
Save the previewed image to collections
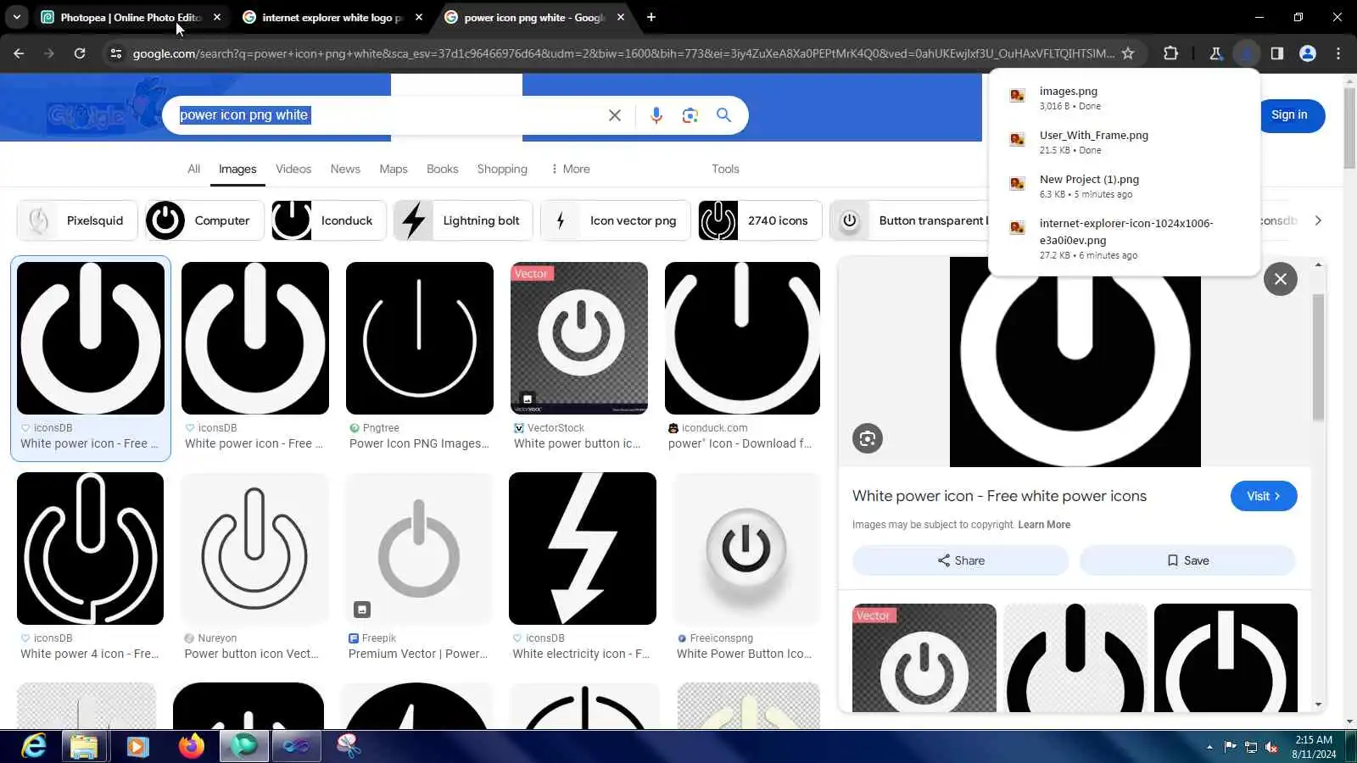(x=1187, y=560)
